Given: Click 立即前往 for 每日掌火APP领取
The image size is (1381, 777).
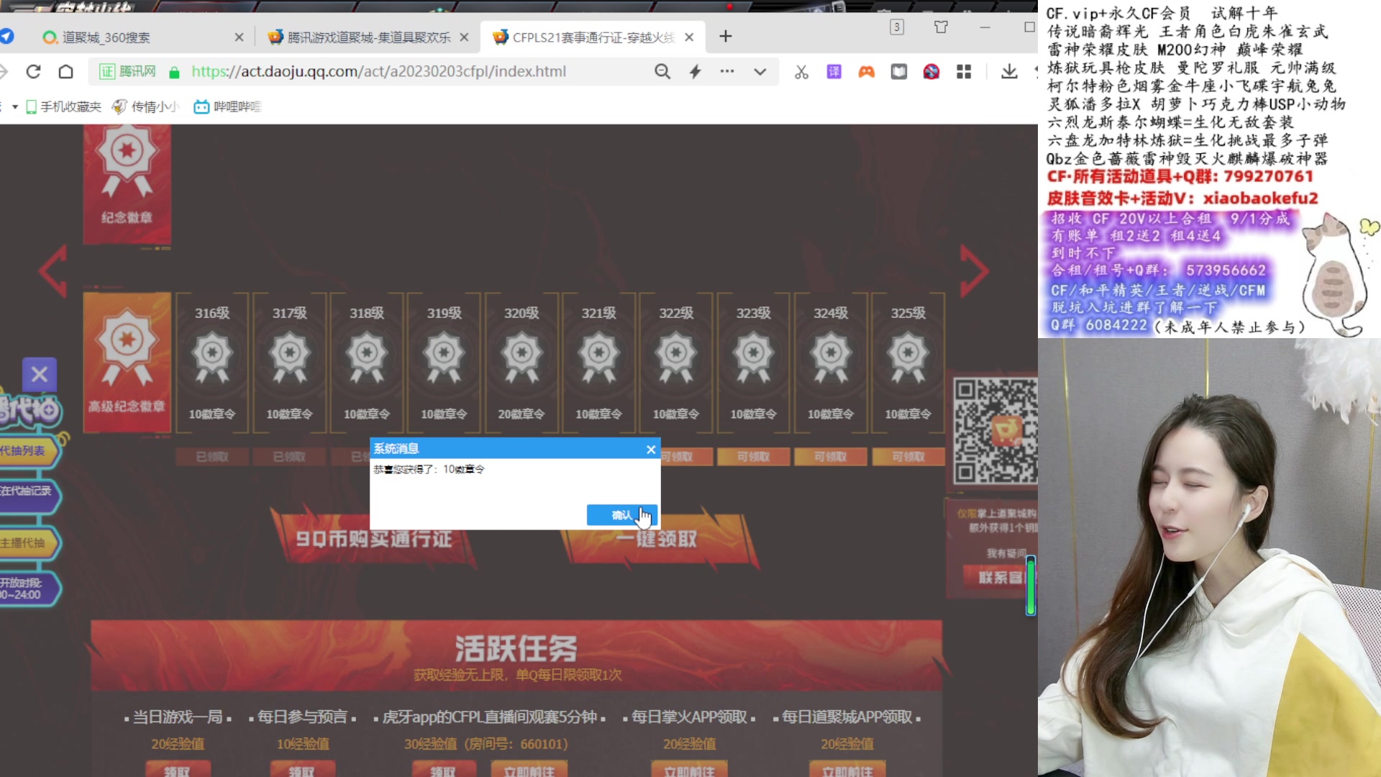Looking at the screenshot, I should 689,769.
